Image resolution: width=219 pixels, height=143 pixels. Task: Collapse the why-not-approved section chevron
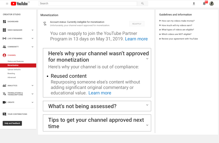tap(147, 59)
